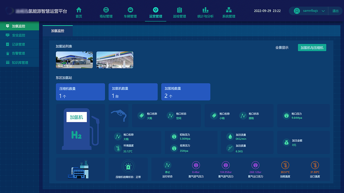The height and width of the screenshot is (193, 344).
Task: Click the 加氢枪数量 card
Action: pyautogui.click(x=186, y=92)
